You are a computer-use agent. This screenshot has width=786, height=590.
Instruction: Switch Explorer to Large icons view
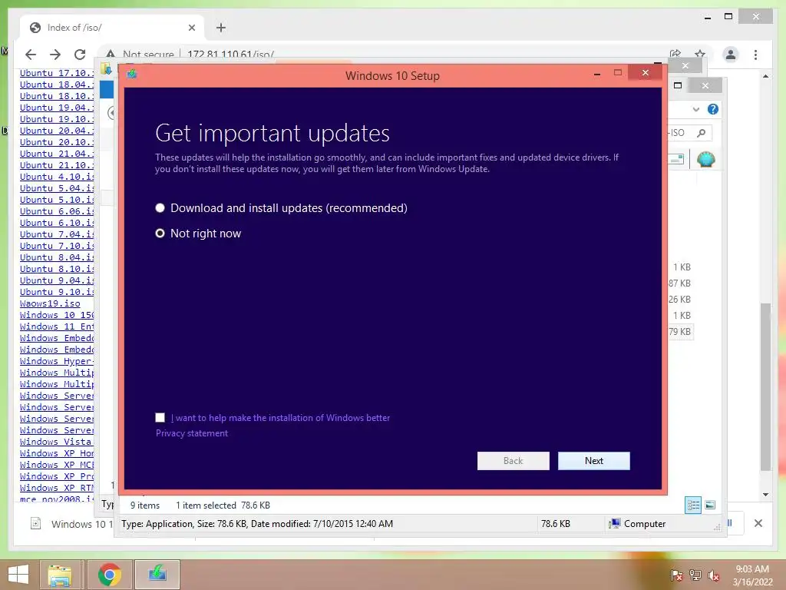(x=710, y=505)
